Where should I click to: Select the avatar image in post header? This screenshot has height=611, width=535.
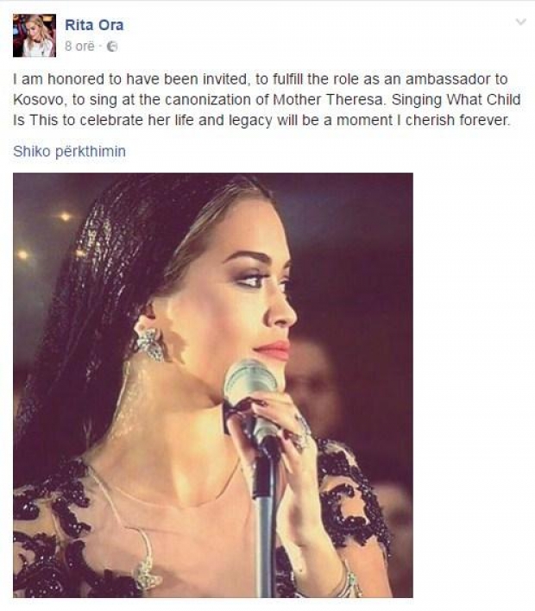(x=35, y=35)
